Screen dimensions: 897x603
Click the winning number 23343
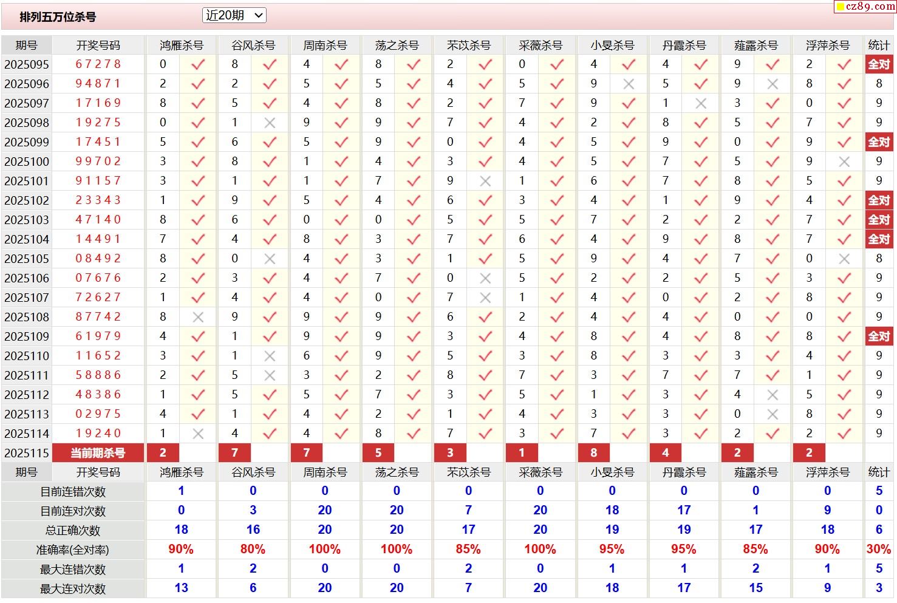(x=98, y=200)
